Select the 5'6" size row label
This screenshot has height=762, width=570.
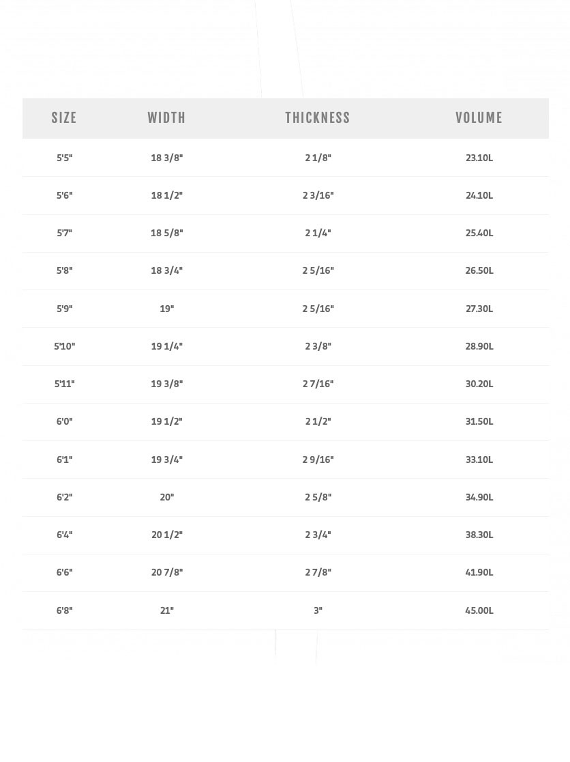coord(64,195)
